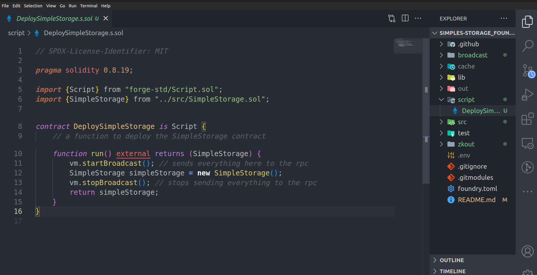Open the foundry.toml file
This screenshot has width=537, height=275.
point(473,189)
